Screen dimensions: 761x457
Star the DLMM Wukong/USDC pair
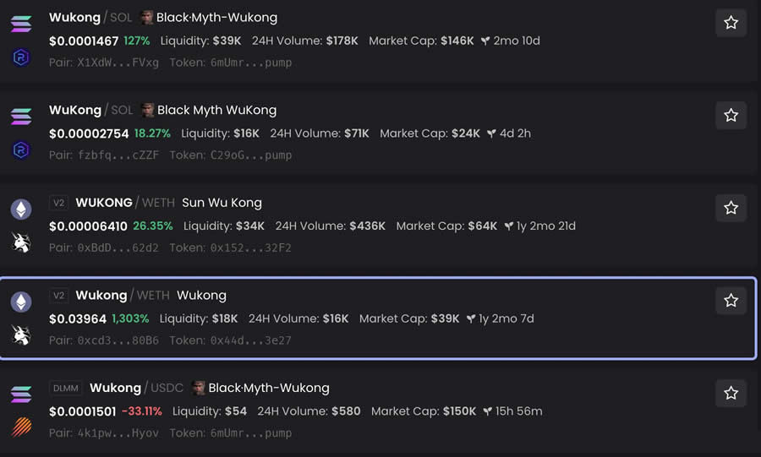731,393
